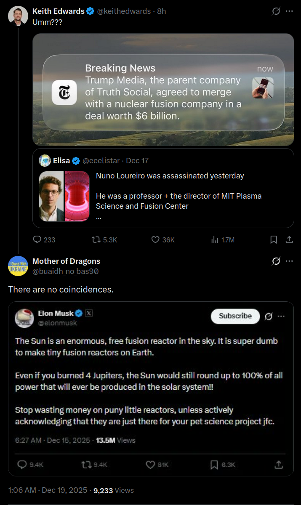The image size is (301, 505).
Task: Bookmark Keith Edwards' post
Action: (274, 240)
